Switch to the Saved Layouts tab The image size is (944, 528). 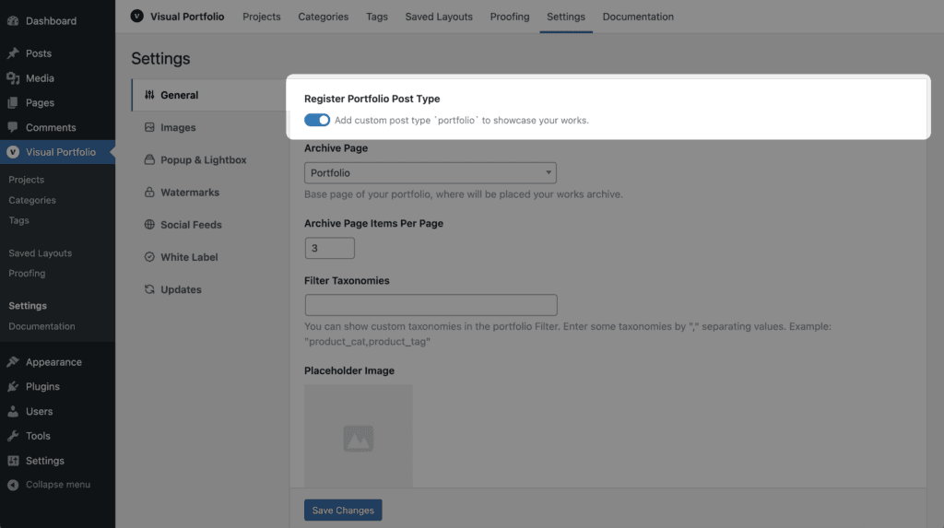pyautogui.click(x=438, y=17)
